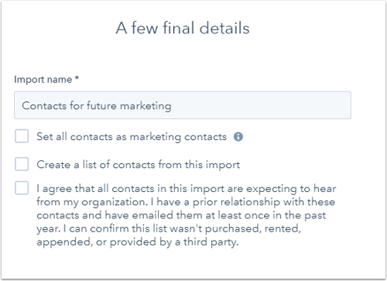Image resolution: width=387 pixels, height=281 pixels.
Task: Click the text 'Contacts for future marketing' in the field
Action: click(x=97, y=106)
